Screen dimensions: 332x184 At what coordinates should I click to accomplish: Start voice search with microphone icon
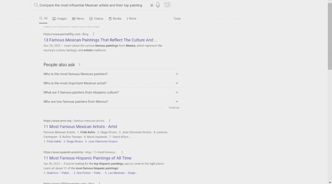pos(158,5)
